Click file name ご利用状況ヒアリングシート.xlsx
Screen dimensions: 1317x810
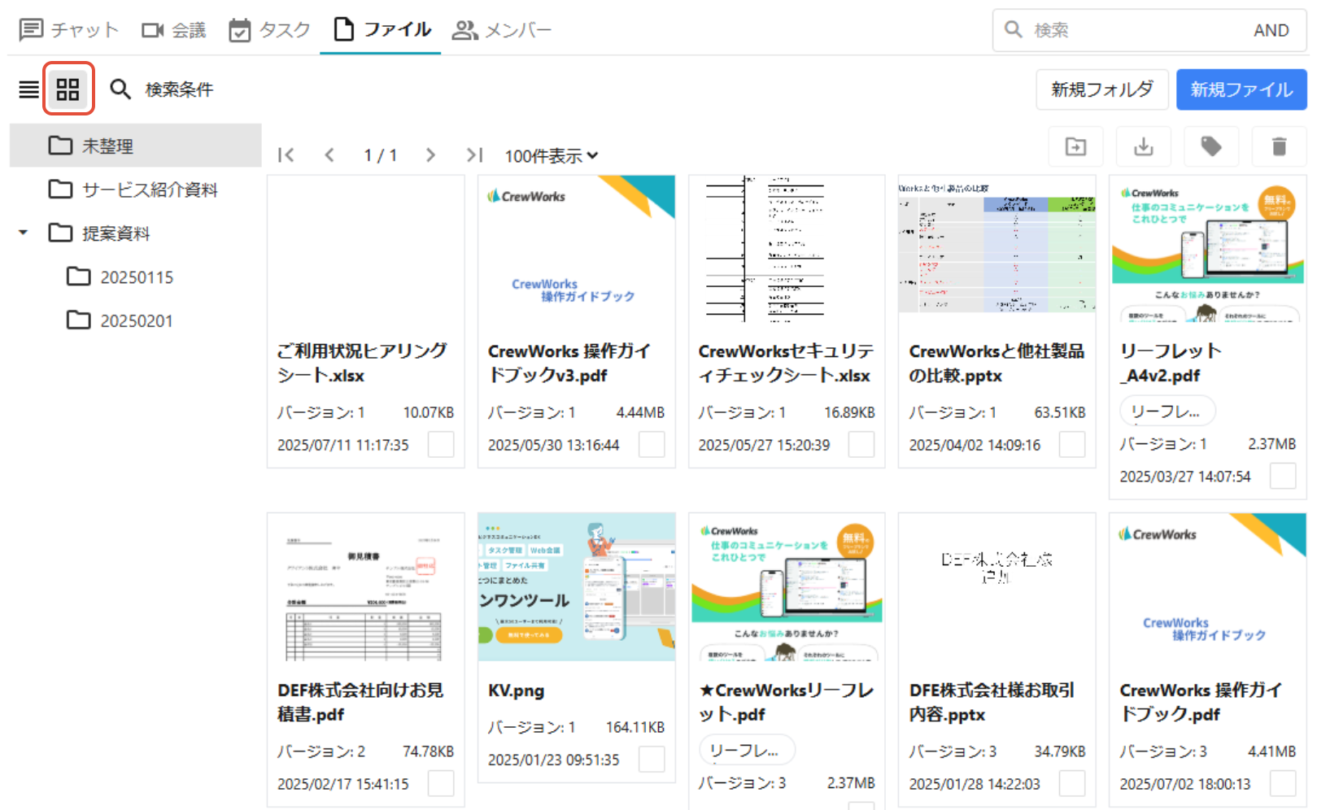pos(362,363)
